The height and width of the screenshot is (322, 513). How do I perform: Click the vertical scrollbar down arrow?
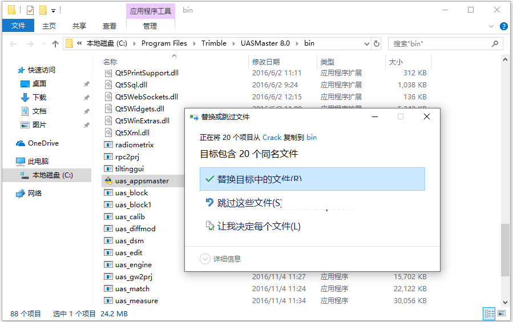point(505,303)
